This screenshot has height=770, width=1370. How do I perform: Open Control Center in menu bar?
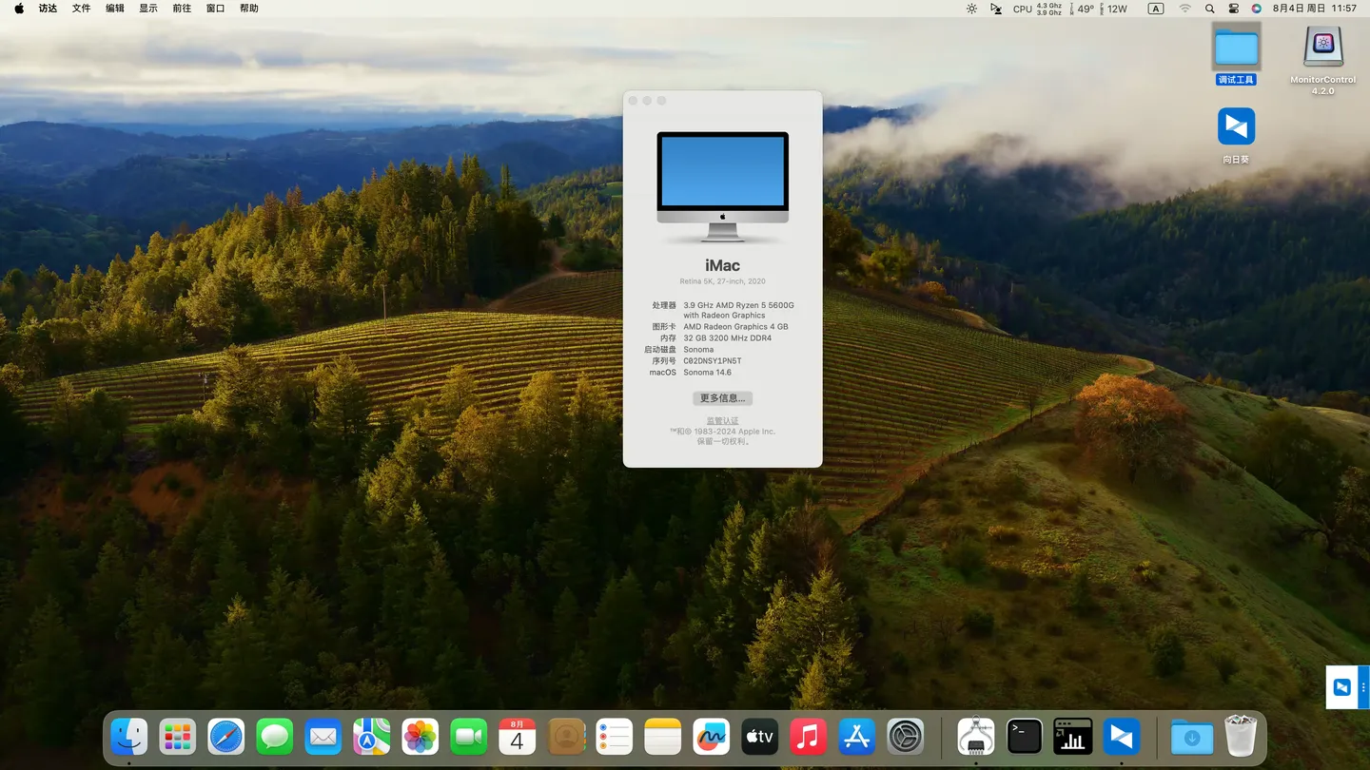coord(1234,9)
